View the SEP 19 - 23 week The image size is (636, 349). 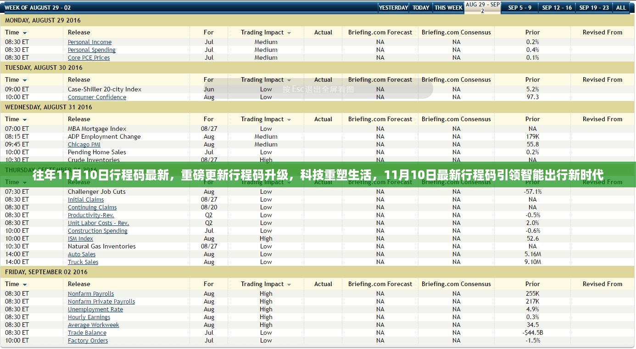[x=594, y=7]
